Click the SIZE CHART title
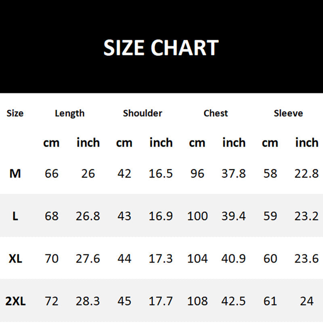Screen dimensions: 323x323 [x=161, y=48]
